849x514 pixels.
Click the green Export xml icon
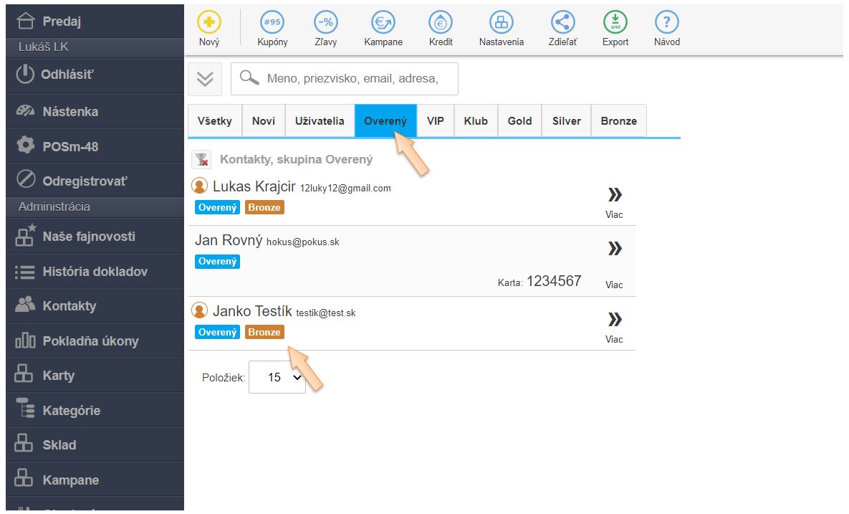click(615, 23)
